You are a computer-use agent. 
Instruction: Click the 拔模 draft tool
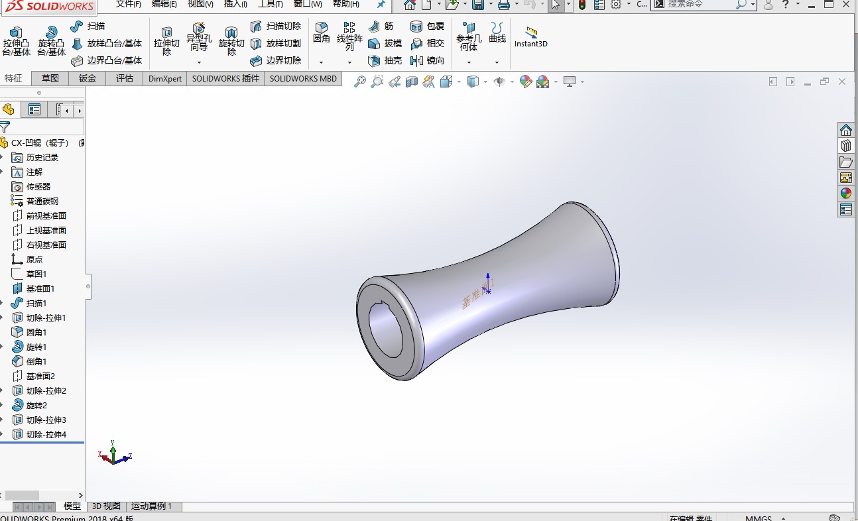(385, 43)
